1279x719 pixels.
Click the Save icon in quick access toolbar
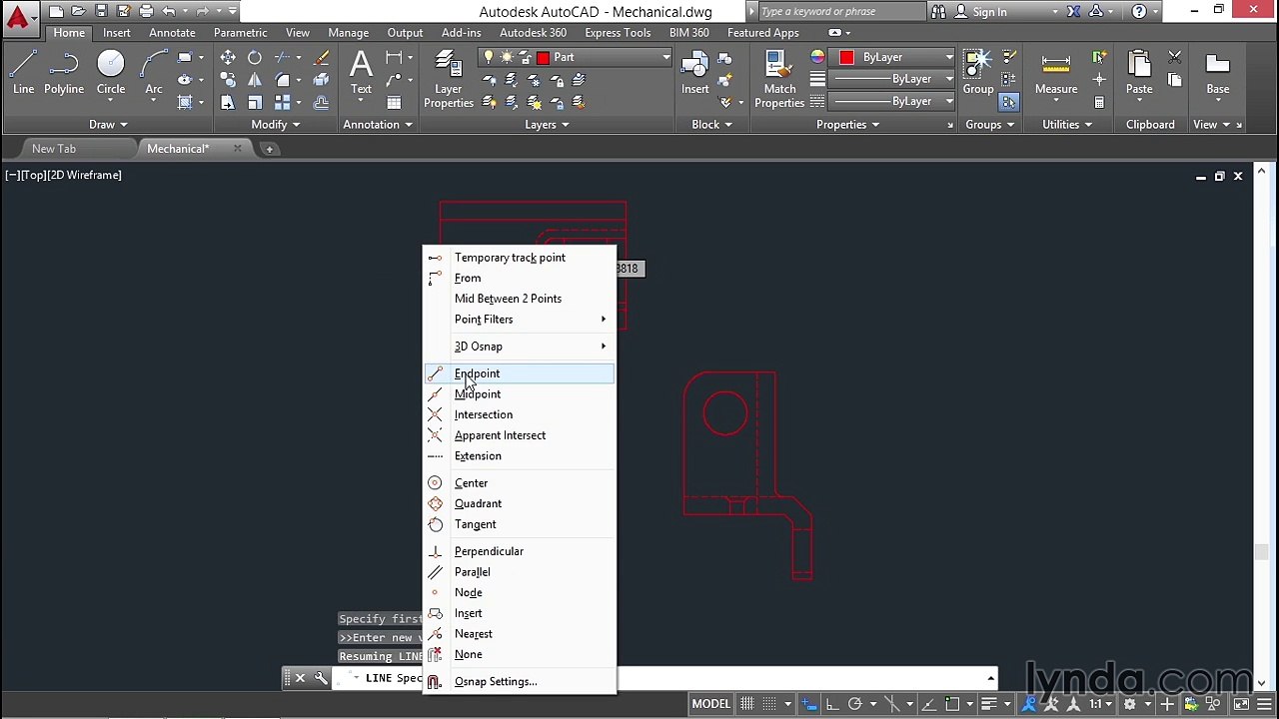(x=101, y=11)
